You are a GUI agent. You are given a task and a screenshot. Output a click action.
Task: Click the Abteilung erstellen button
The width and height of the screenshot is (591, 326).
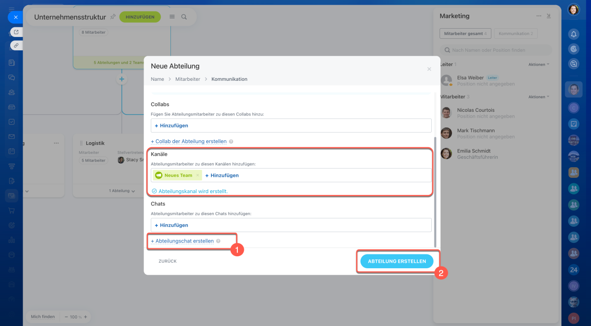397,261
